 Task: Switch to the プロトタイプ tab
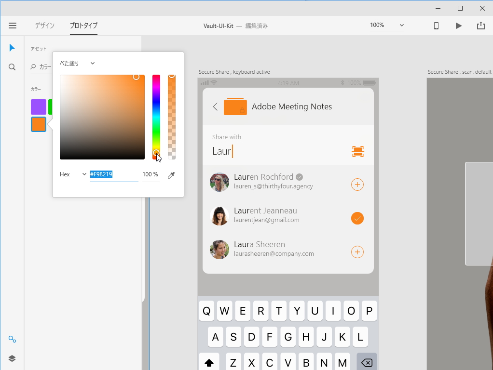83,26
